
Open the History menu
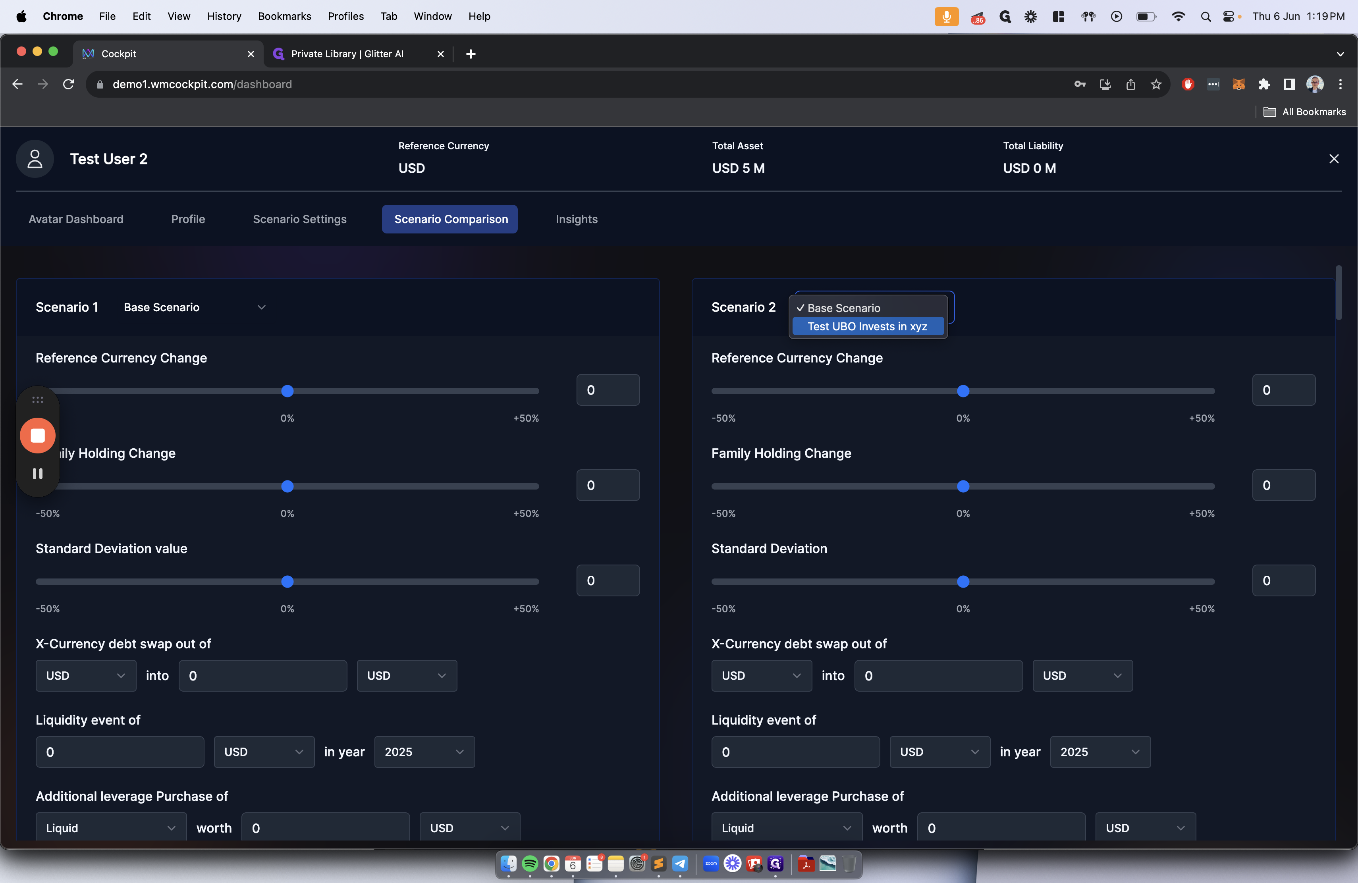pos(224,17)
